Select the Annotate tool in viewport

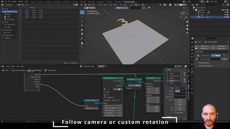(82, 39)
